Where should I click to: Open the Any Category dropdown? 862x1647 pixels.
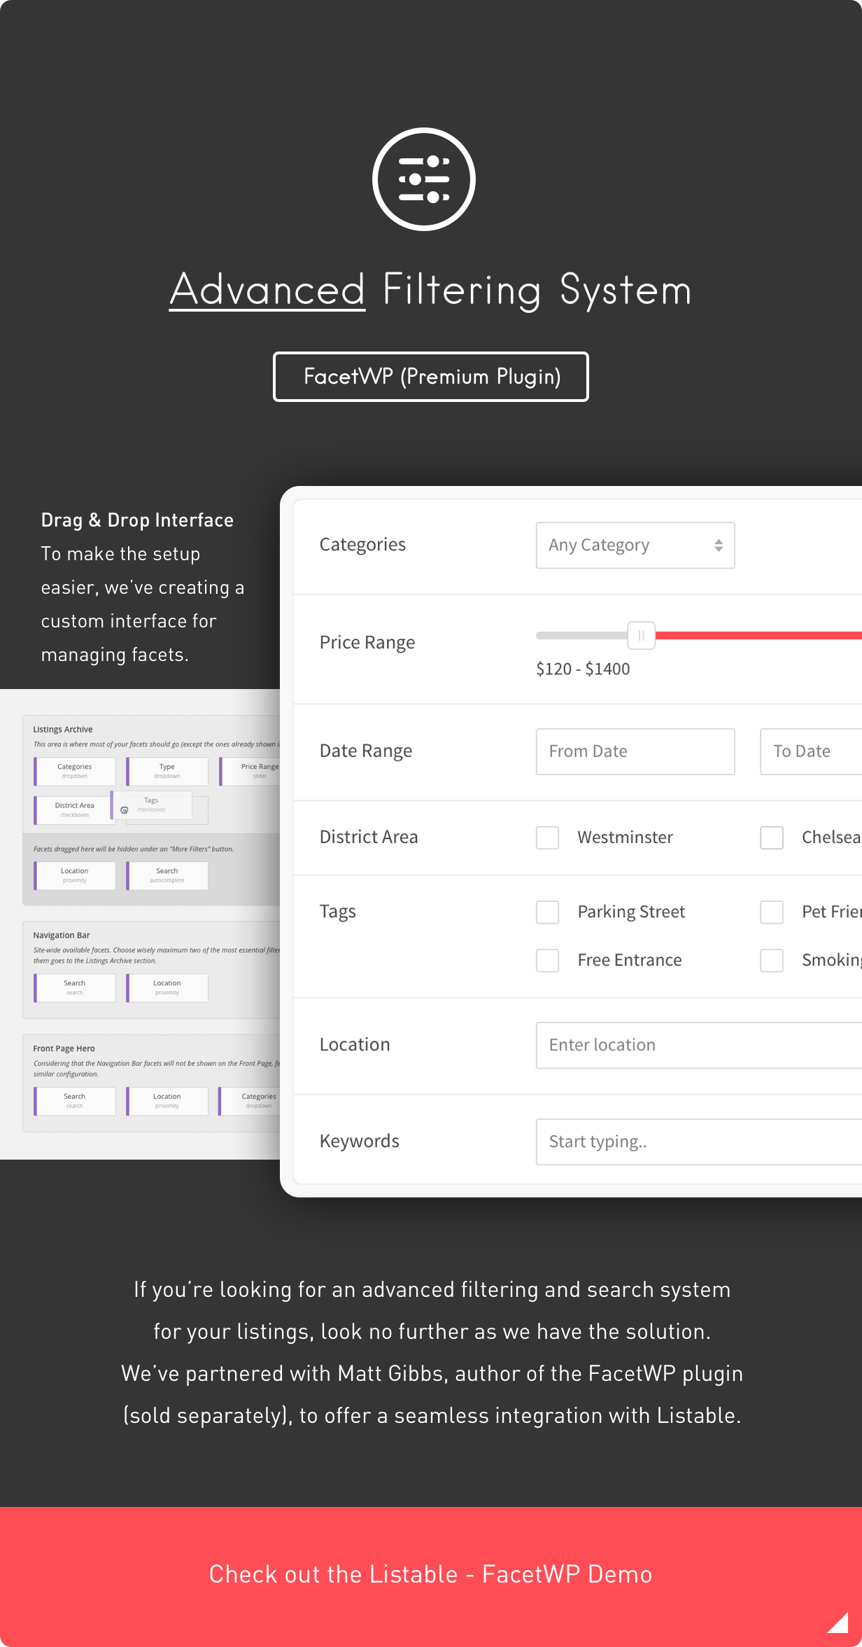(x=635, y=545)
